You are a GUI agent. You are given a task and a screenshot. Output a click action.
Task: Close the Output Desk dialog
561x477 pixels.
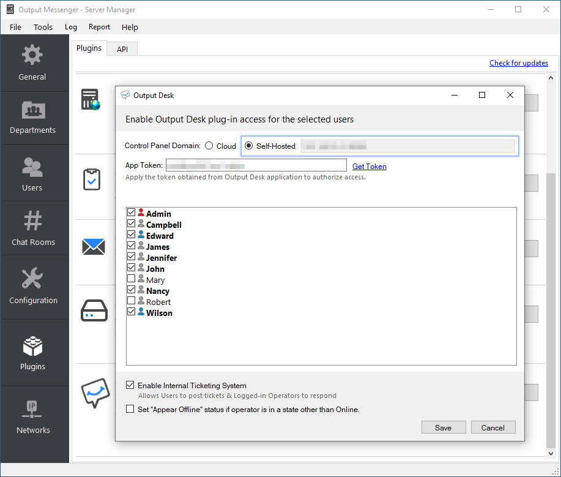(510, 95)
